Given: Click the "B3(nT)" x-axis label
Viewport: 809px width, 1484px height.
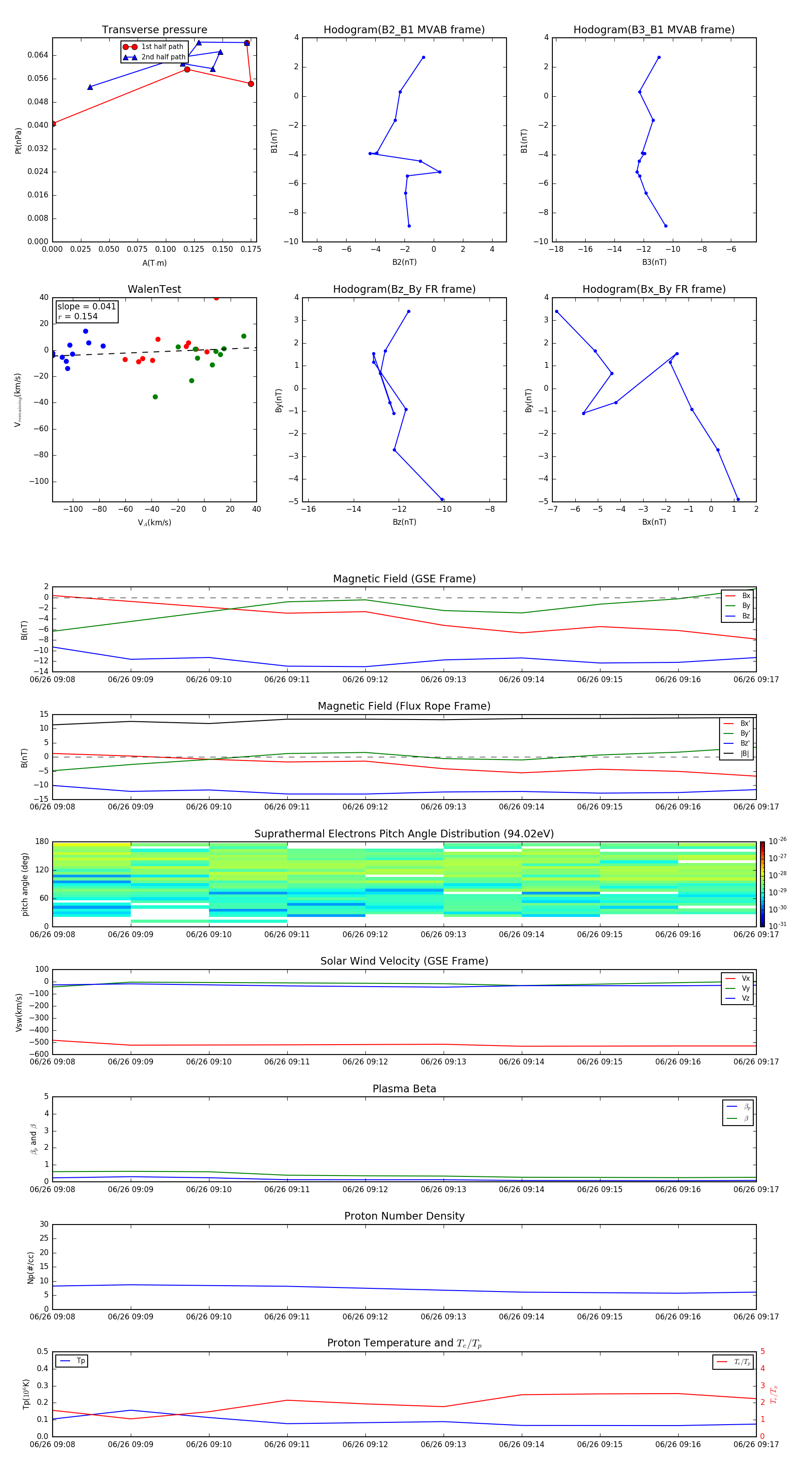Looking at the screenshot, I should point(654,262).
